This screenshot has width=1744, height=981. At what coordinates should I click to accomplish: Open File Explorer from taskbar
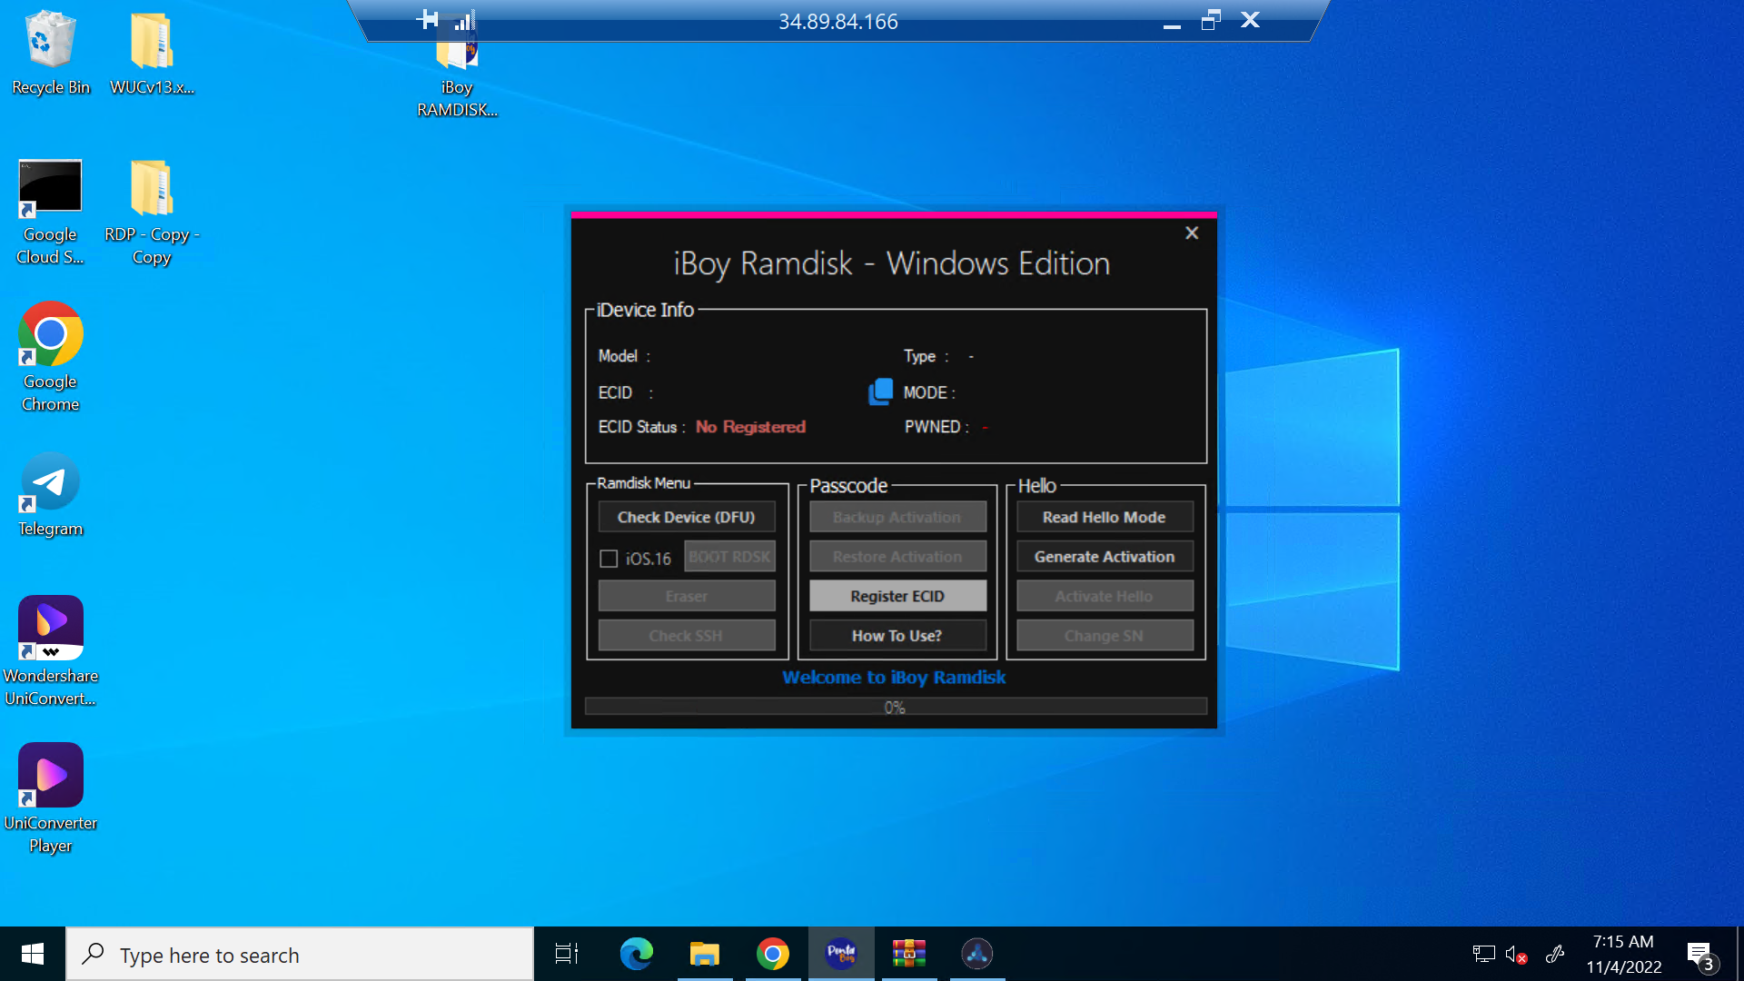click(704, 954)
